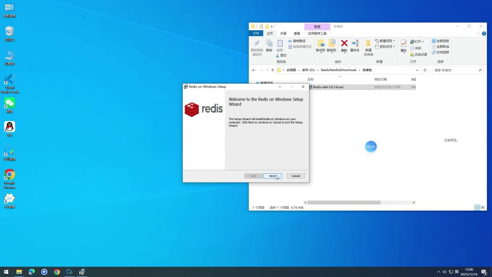
Task: Click the Refresh icon beside the address bar
Action: click(424, 70)
